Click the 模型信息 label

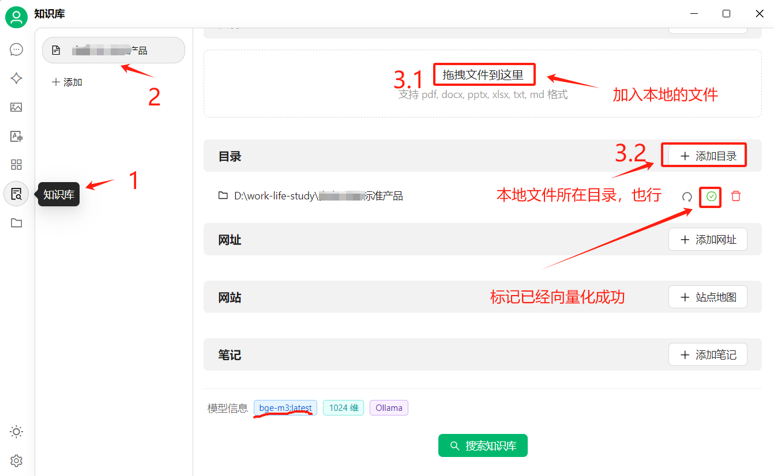[227, 409]
